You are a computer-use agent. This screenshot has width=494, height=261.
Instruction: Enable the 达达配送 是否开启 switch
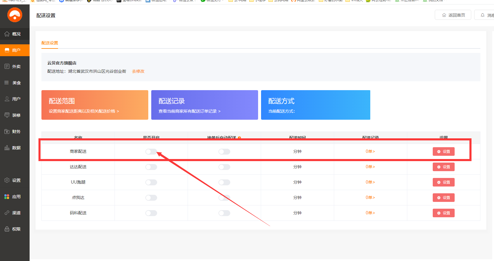pos(151,167)
